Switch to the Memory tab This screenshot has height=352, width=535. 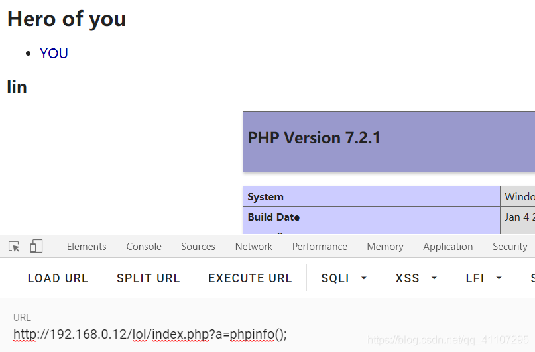(385, 246)
